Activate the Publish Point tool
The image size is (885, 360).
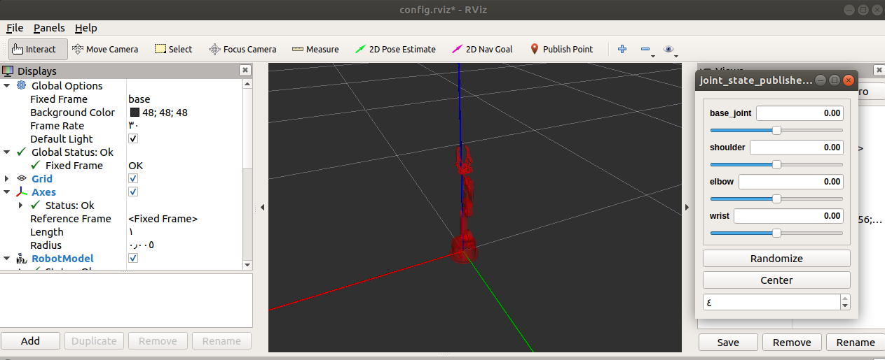click(561, 49)
